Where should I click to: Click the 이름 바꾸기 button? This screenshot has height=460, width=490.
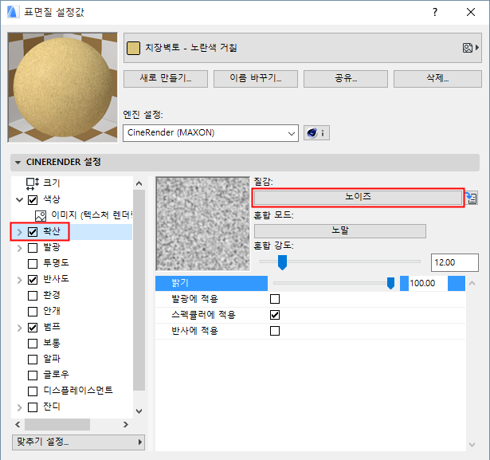coord(256,78)
